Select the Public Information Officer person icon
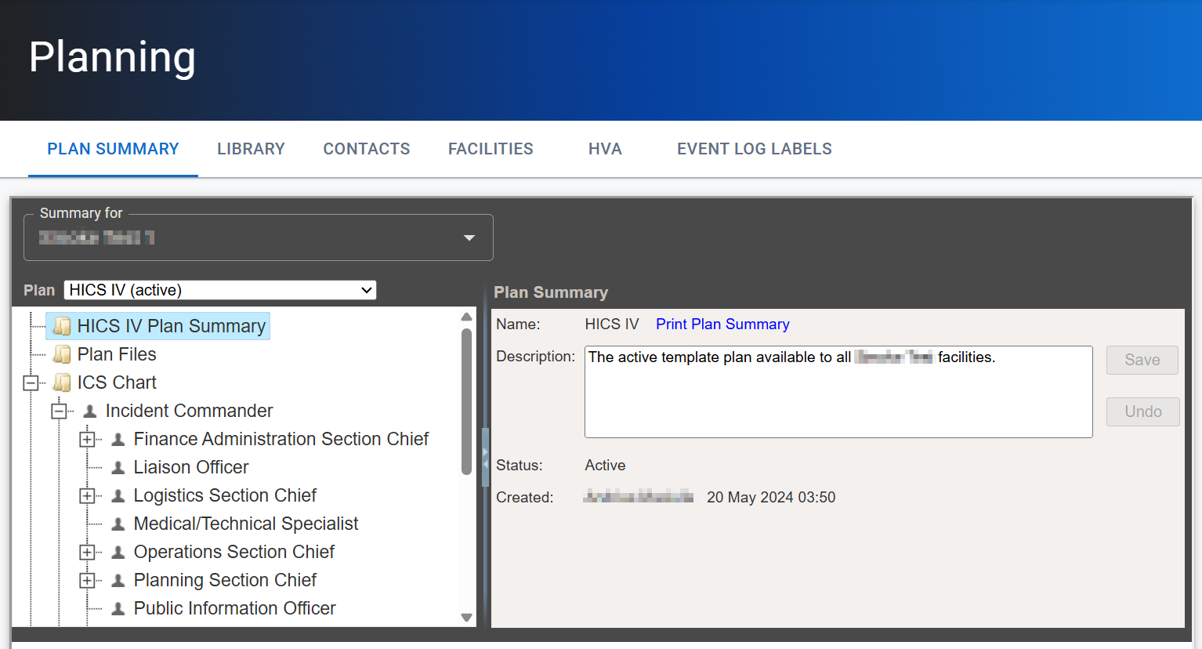1202x649 pixels. point(118,608)
